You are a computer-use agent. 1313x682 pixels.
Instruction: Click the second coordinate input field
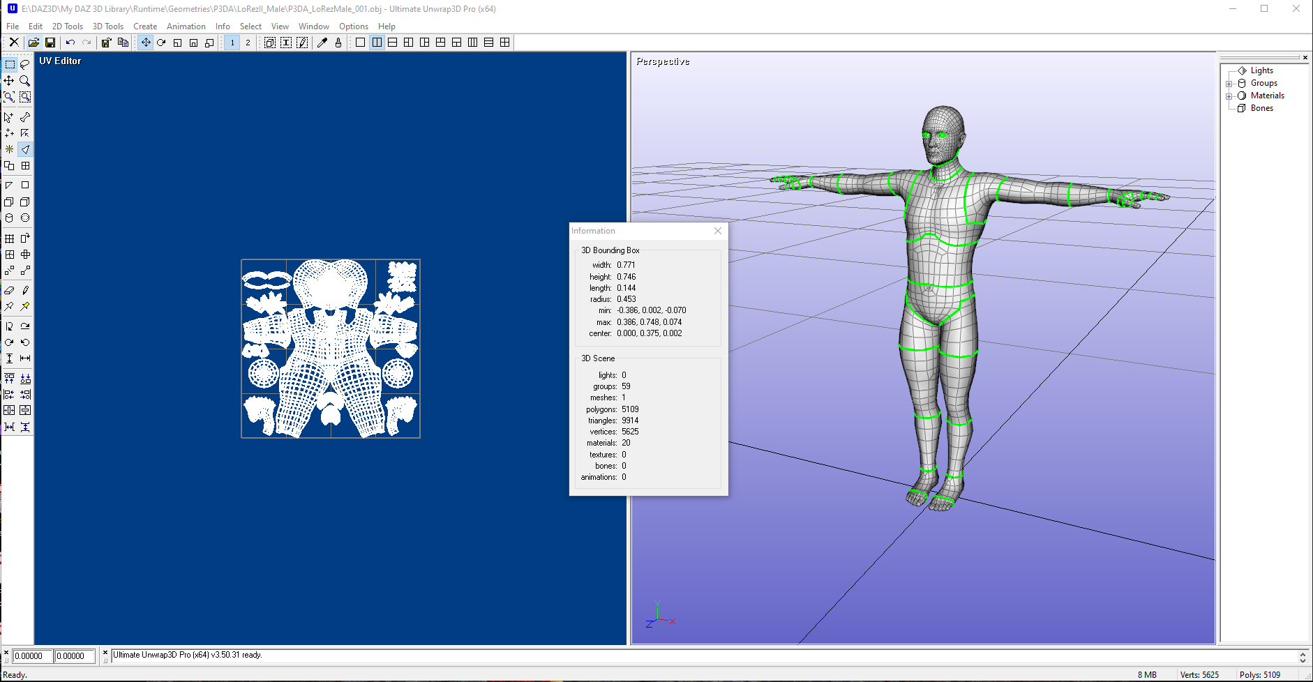(74, 656)
